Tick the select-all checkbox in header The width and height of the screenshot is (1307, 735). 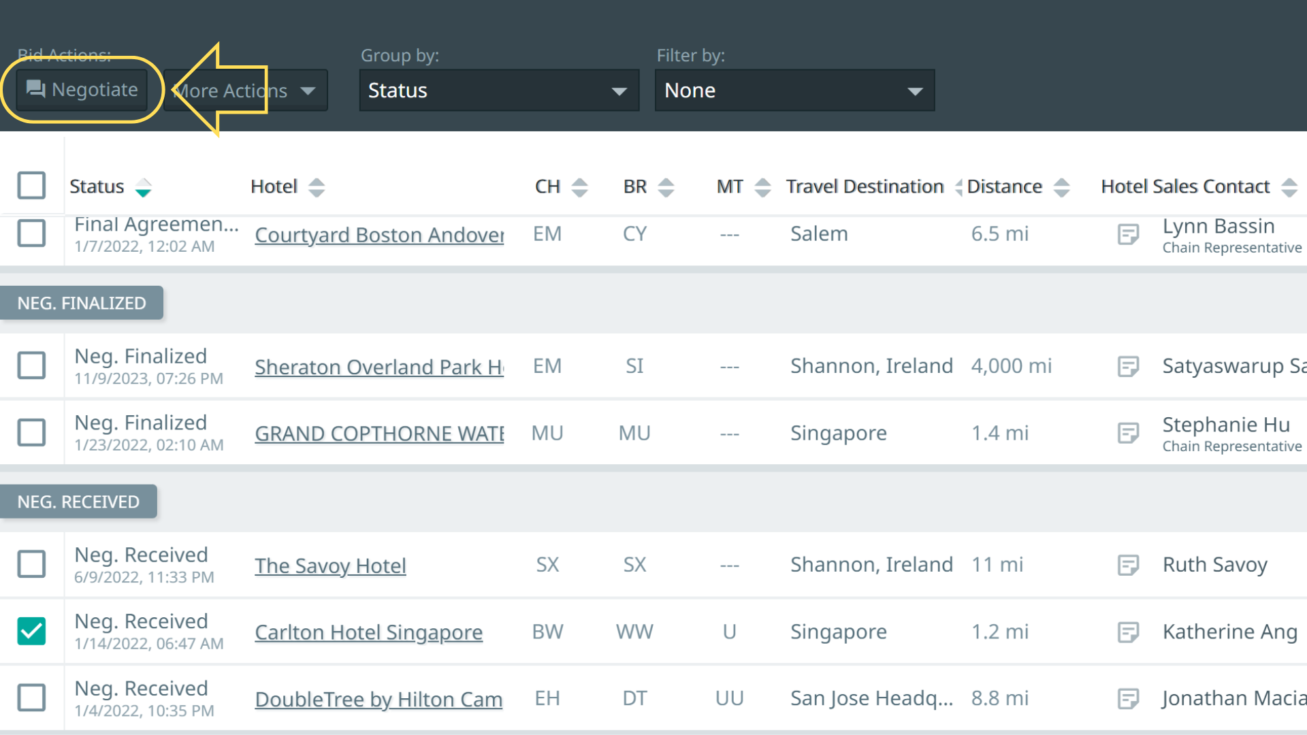pos(31,185)
